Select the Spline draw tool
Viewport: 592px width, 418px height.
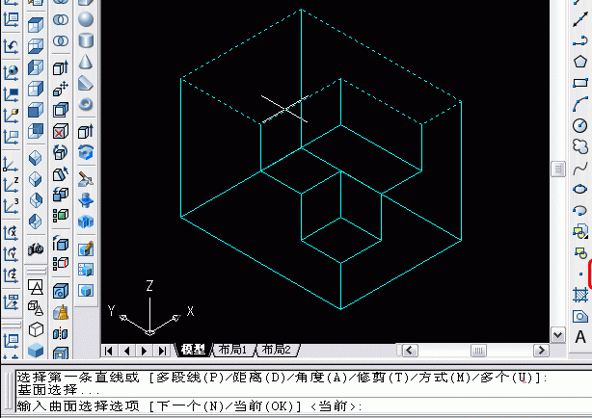pos(579,168)
